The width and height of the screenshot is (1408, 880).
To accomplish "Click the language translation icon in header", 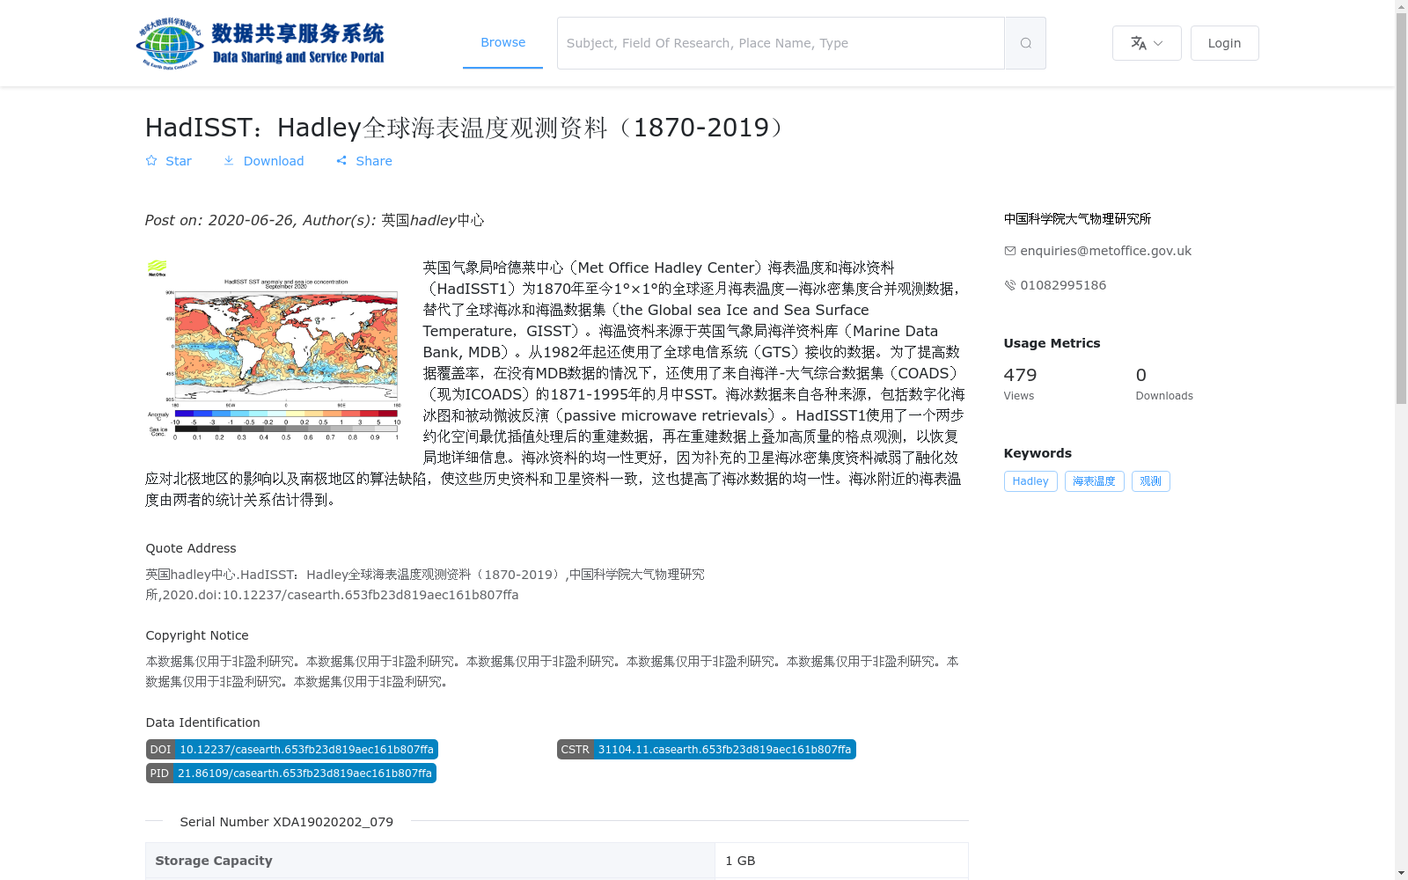I will (x=1137, y=42).
